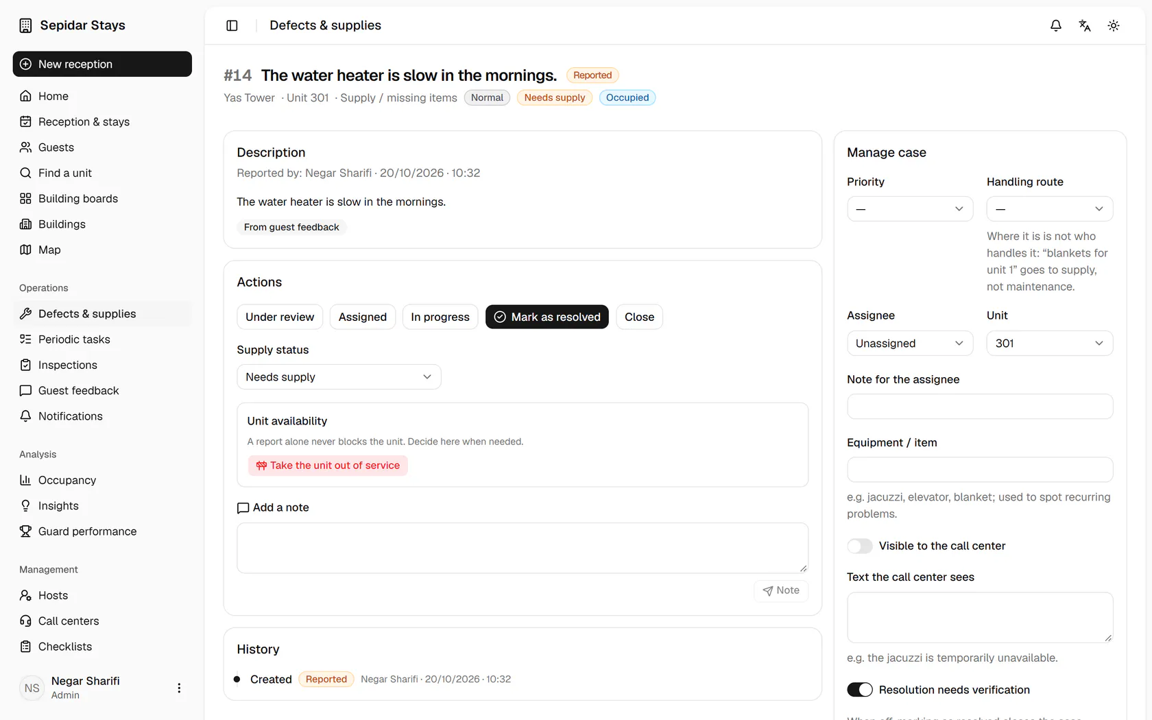Open the Assignee dropdown showing Unassigned
Screen dimensions: 1152x720
click(x=910, y=343)
